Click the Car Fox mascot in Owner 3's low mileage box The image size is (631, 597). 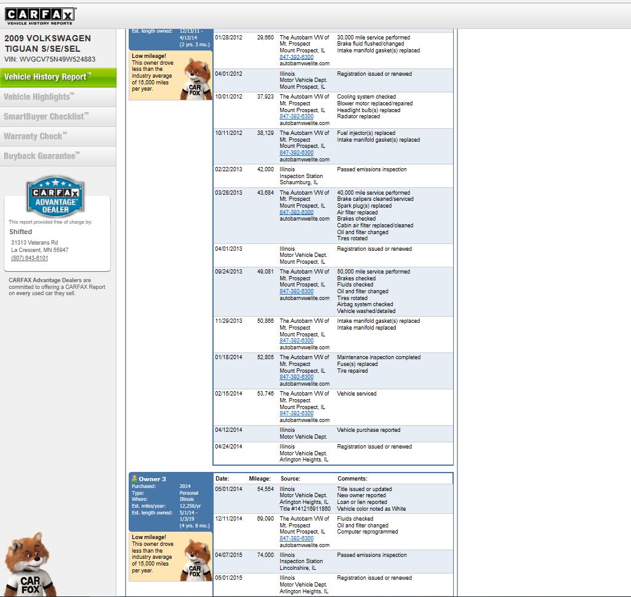(196, 559)
